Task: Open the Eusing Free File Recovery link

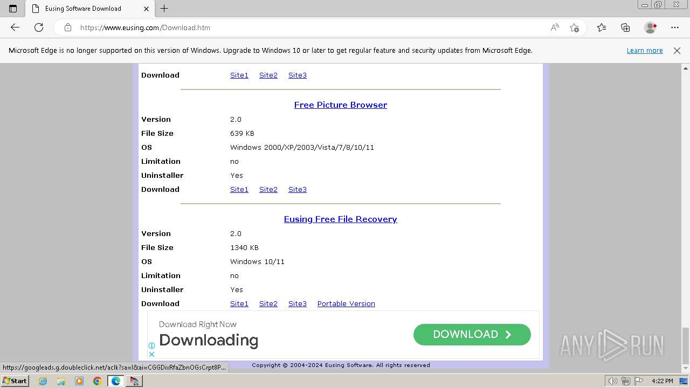Action: click(341, 219)
